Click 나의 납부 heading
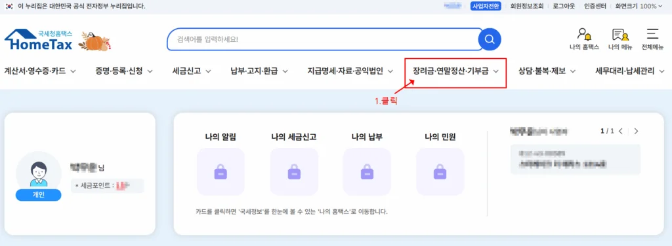 click(x=367, y=137)
